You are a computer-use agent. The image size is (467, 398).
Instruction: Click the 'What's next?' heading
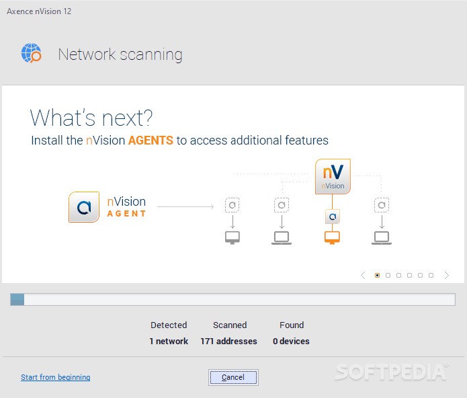pos(91,118)
